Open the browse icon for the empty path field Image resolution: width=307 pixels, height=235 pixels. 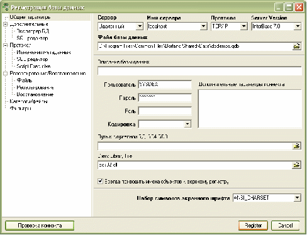[x=296, y=146]
